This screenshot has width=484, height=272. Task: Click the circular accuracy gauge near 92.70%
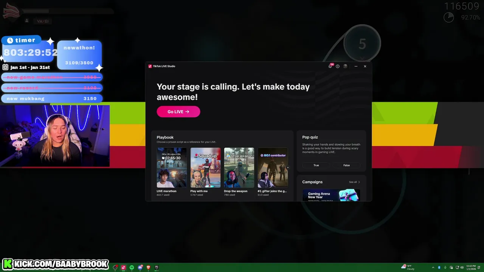(x=449, y=17)
